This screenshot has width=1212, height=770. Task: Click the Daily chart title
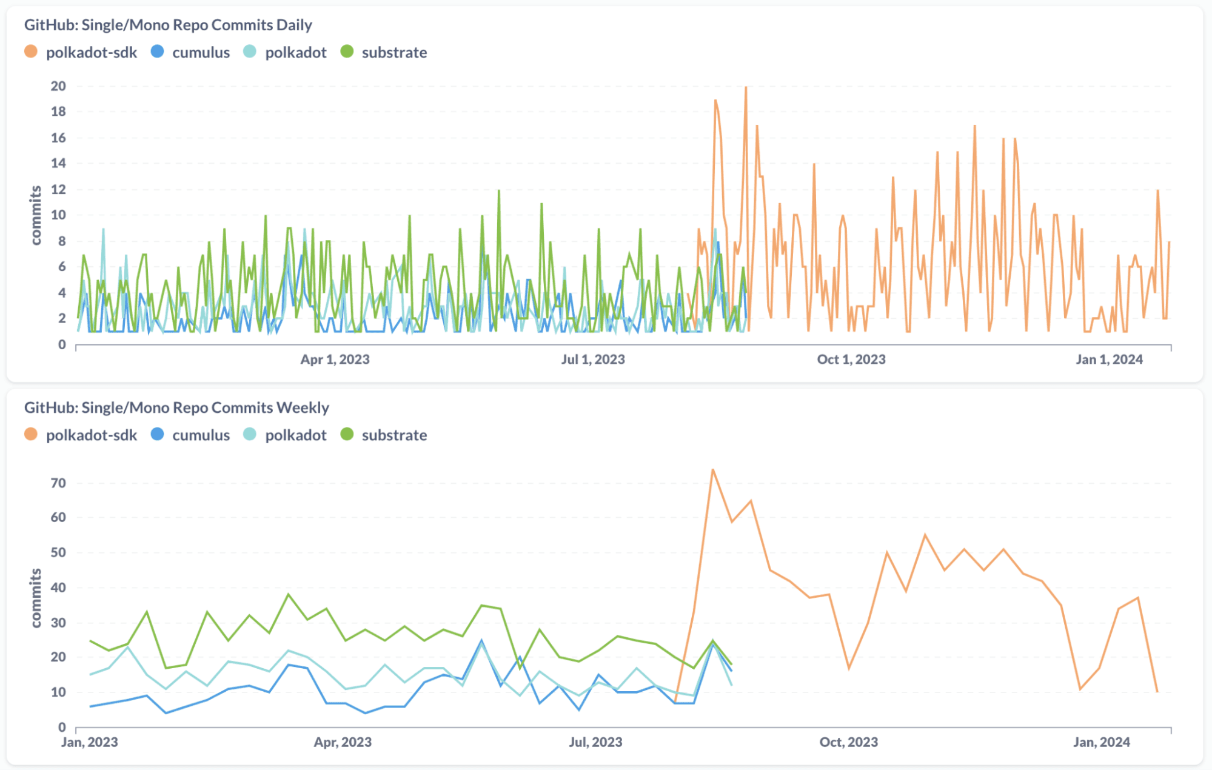168,25
